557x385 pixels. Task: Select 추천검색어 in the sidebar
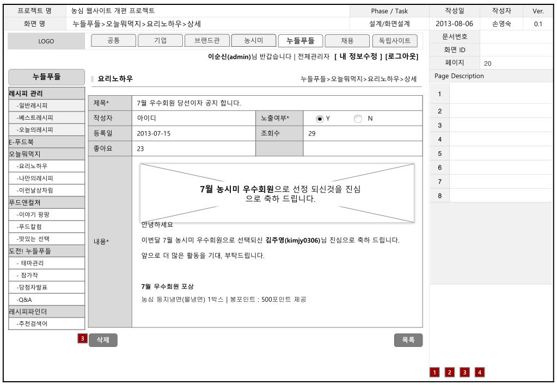(x=46, y=324)
